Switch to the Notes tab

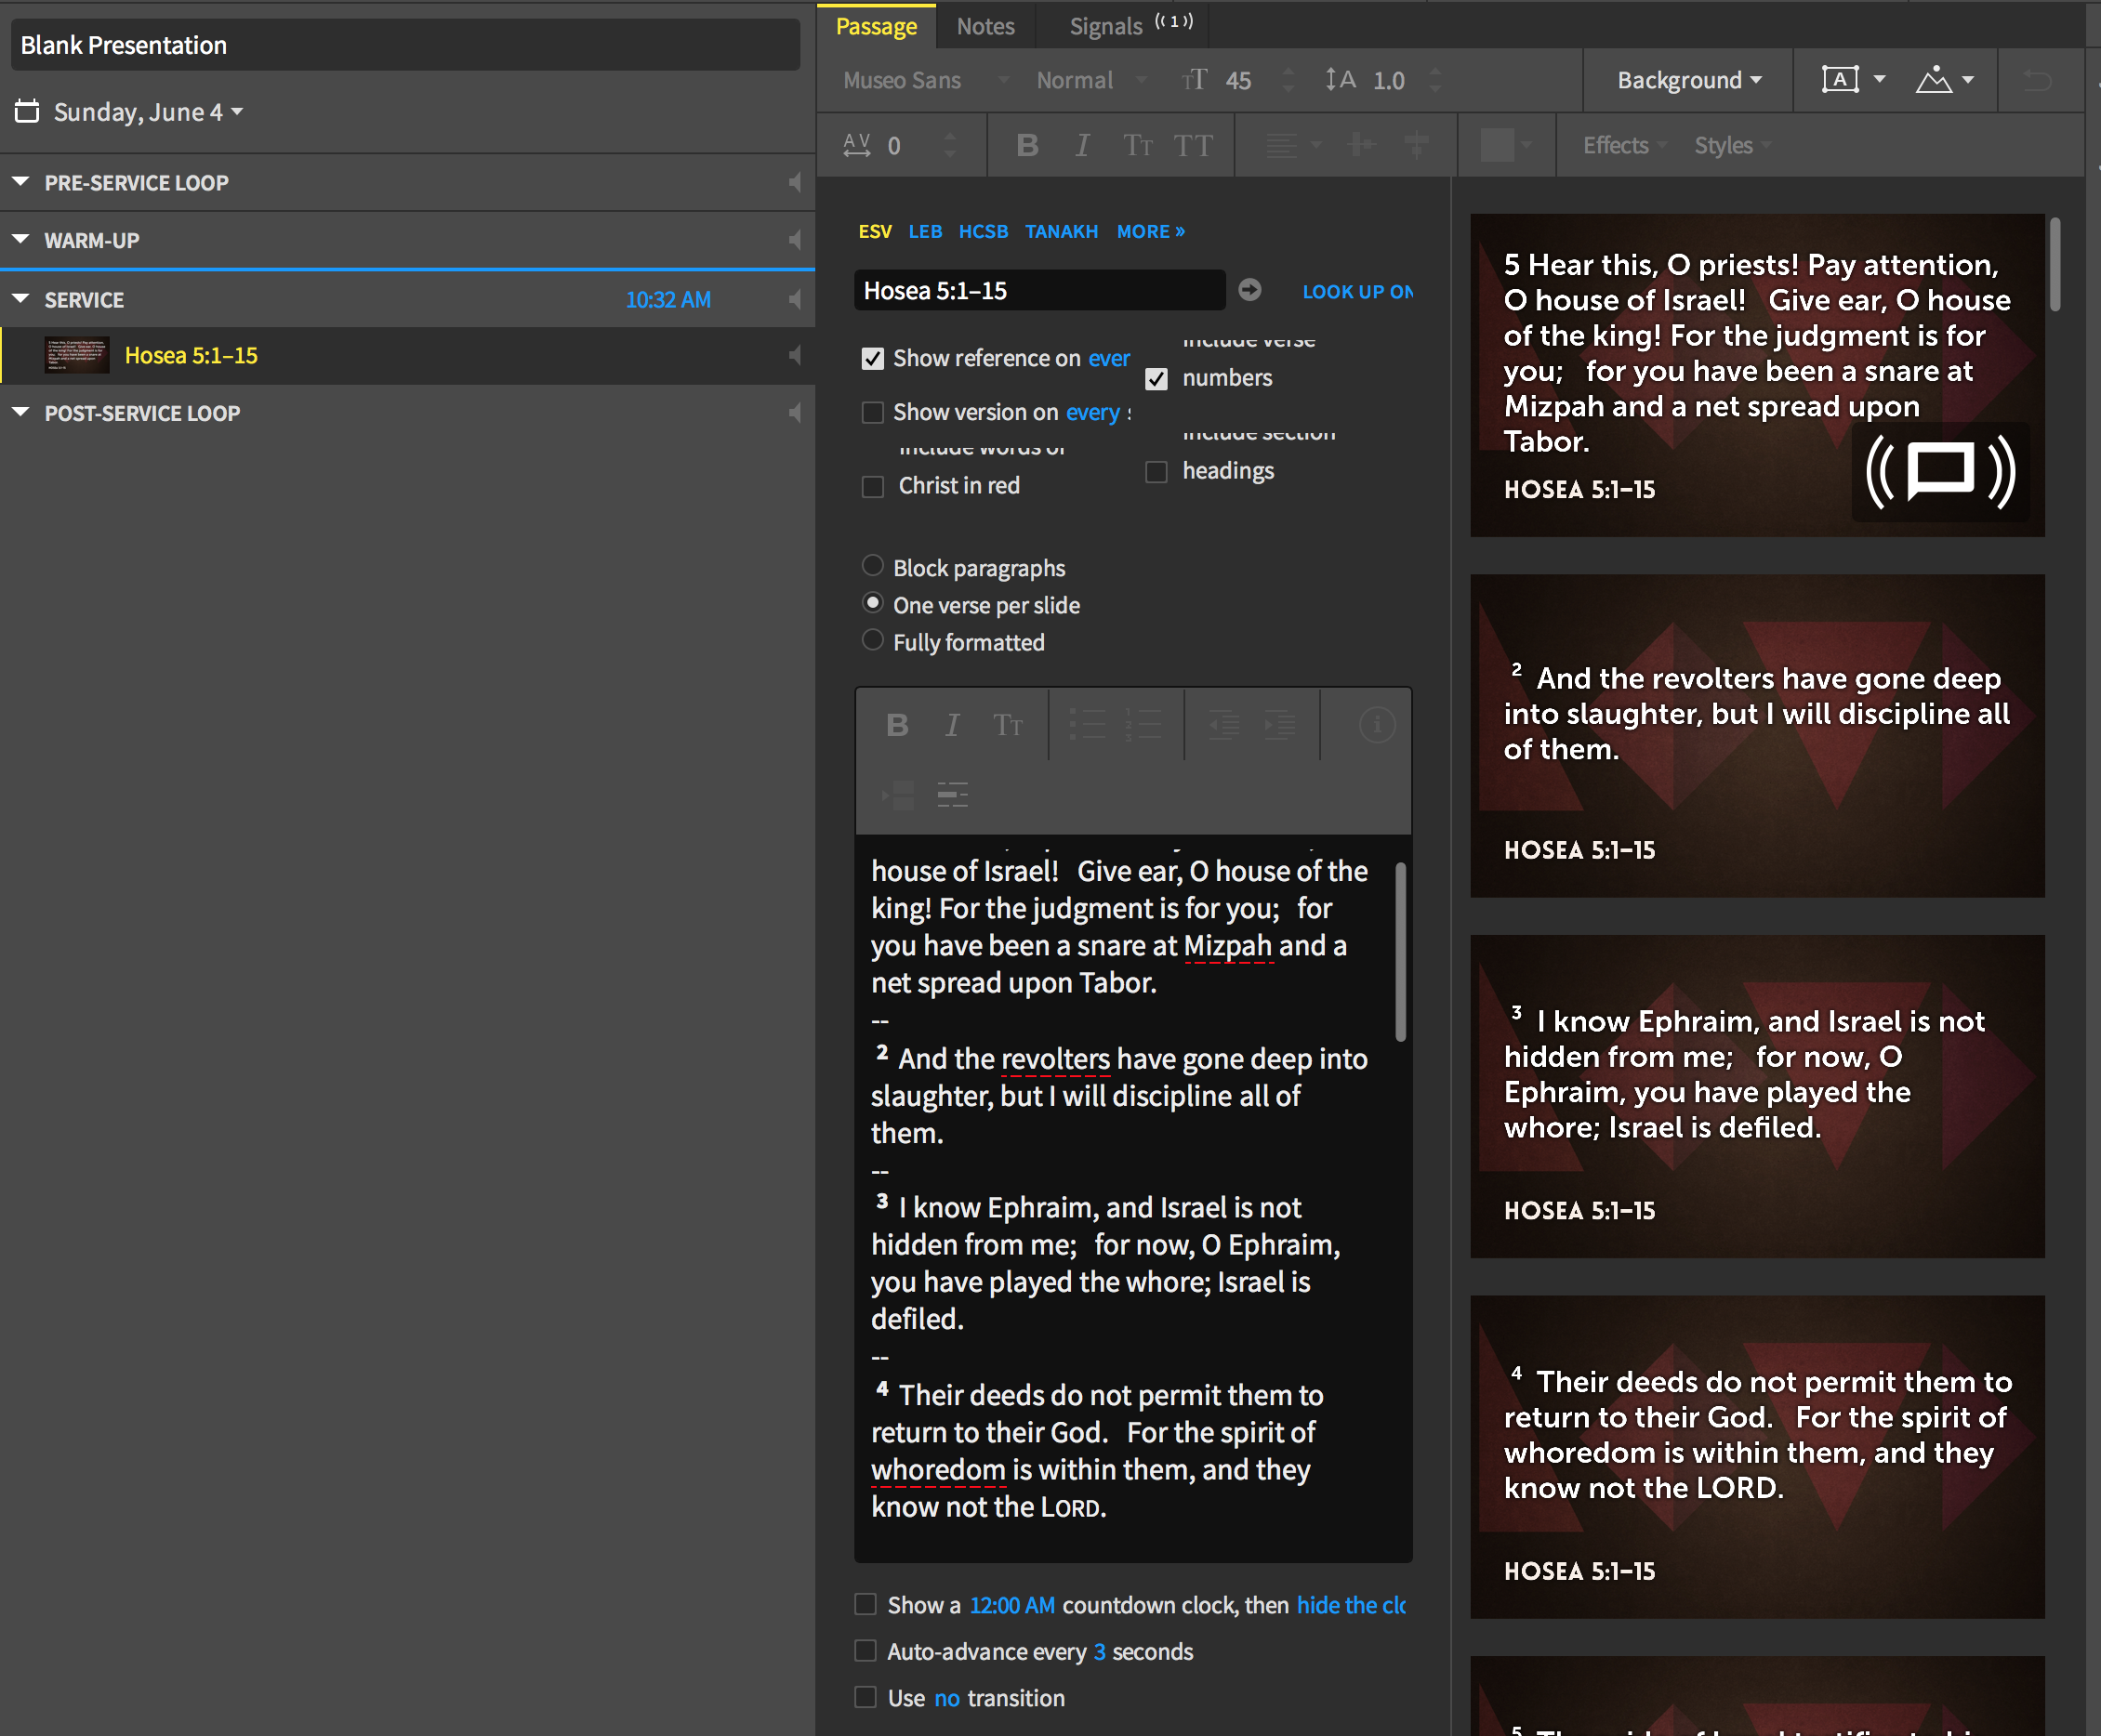point(984,26)
